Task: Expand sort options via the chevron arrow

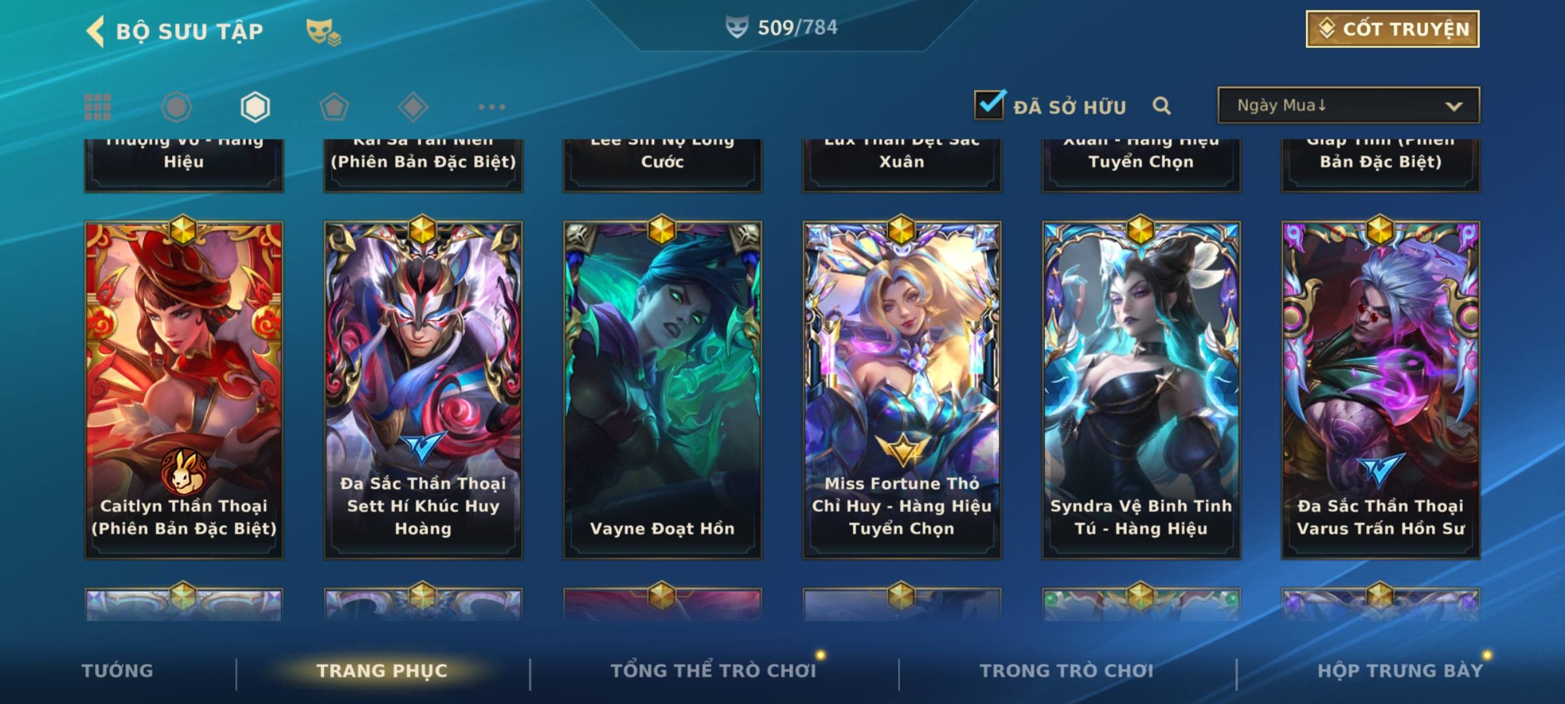Action: 1453,106
